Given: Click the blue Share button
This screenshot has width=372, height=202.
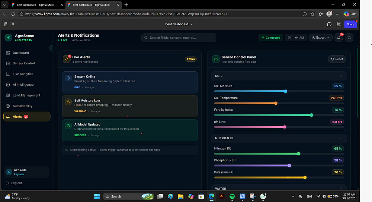Looking at the screenshot, I should point(350,24).
